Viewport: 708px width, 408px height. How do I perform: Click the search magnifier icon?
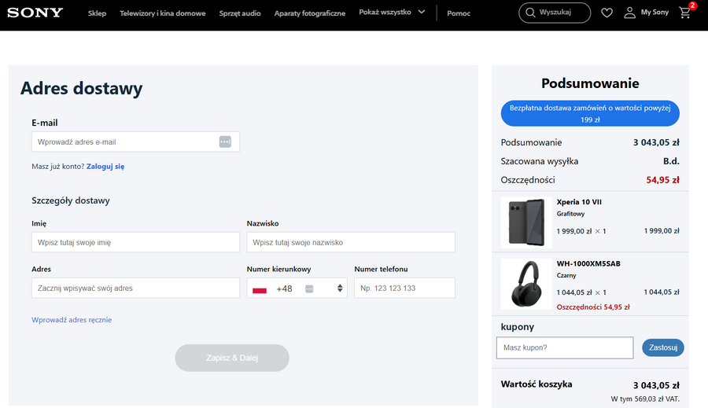[x=531, y=13]
